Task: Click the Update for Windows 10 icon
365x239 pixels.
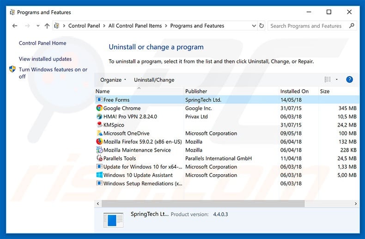Action: pyautogui.click(x=99, y=166)
